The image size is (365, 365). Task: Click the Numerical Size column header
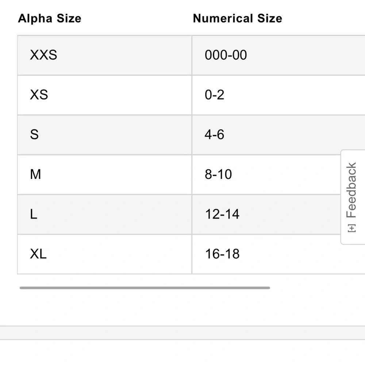pos(237,19)
